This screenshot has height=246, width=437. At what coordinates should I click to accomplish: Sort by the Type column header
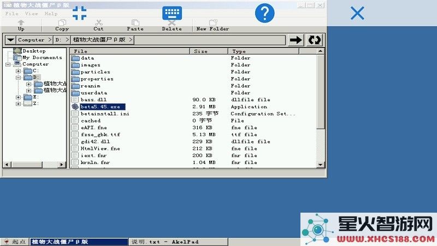pos(263,51)
